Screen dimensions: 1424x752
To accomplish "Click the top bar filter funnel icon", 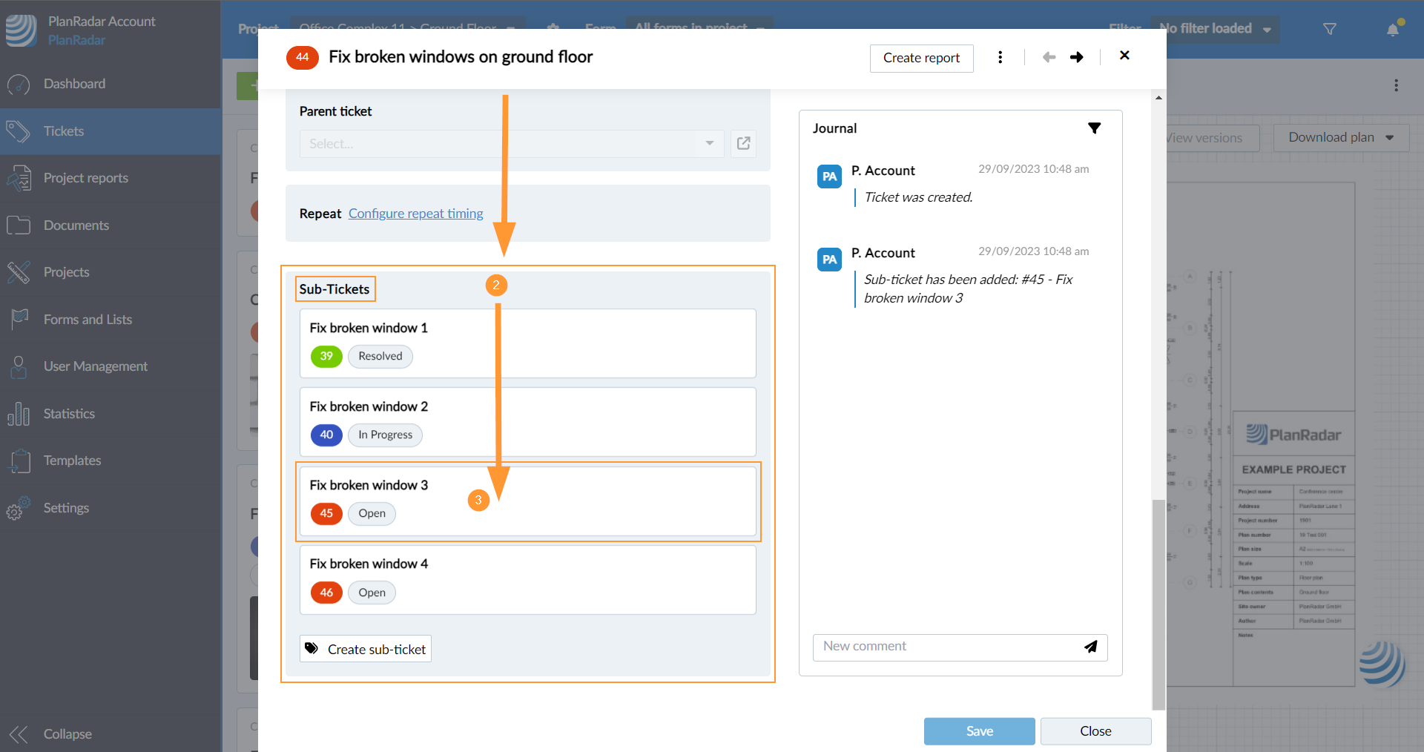I will click(1329, 29).
